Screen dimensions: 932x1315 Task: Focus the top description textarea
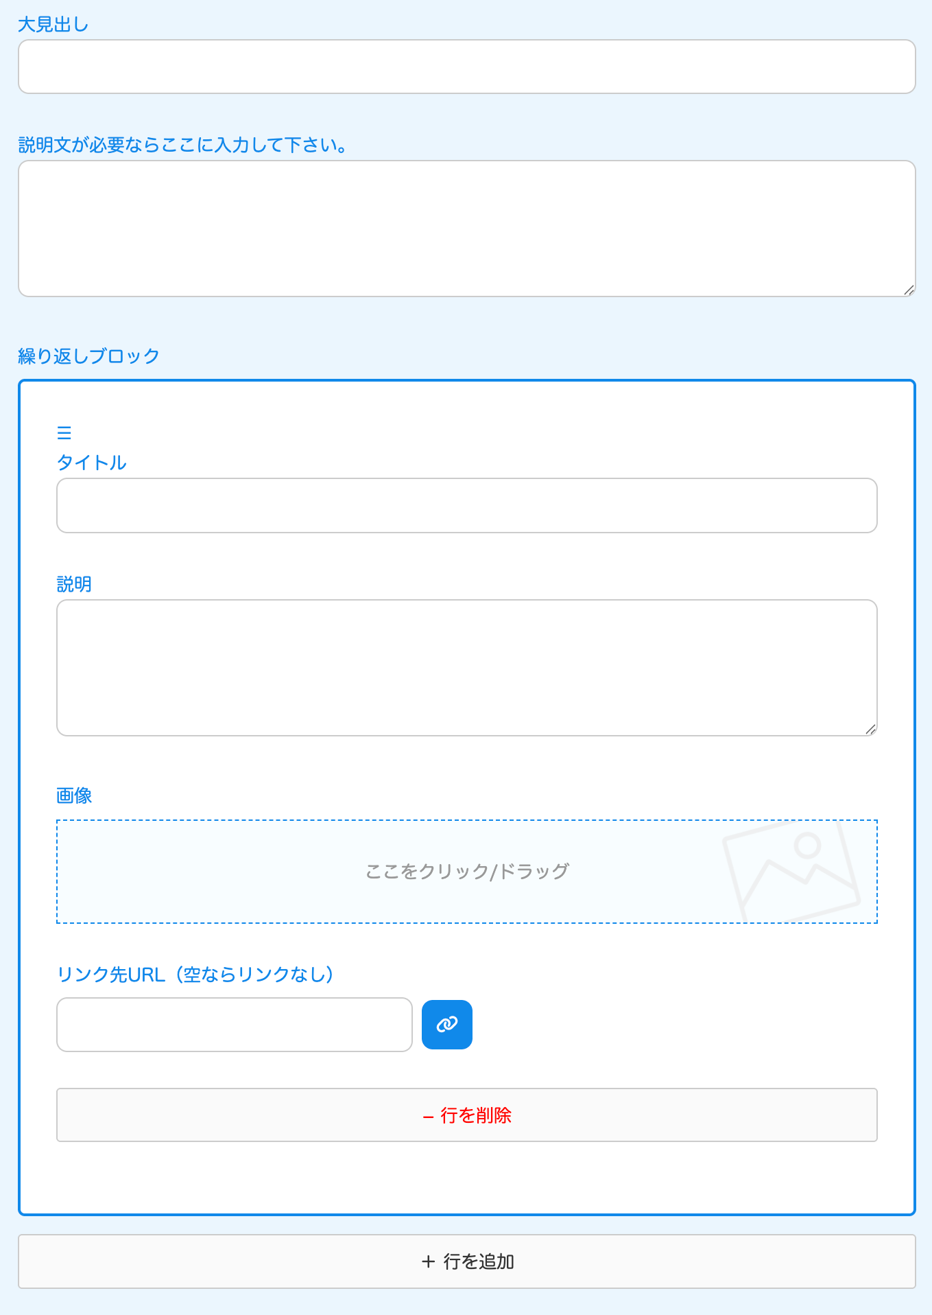click(x=467, y=229)
